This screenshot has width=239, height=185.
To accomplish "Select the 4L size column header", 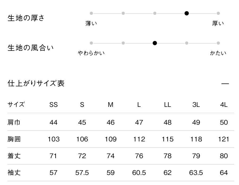I will tap(224, 105).
